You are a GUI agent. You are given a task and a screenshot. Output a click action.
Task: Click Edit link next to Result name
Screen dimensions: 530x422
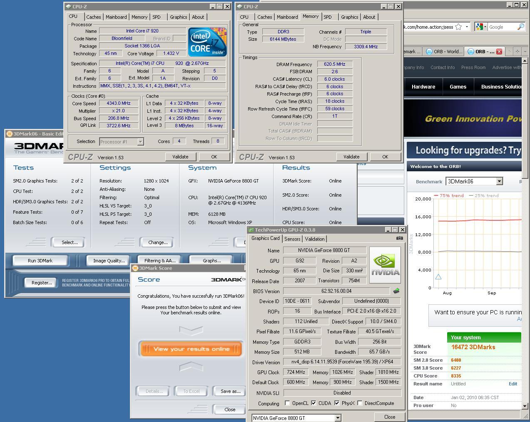513,384
